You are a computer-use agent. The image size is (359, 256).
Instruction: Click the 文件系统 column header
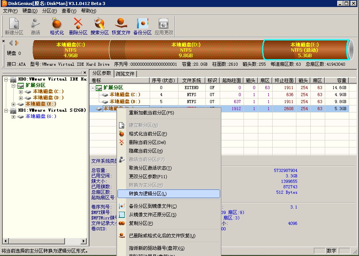tap(192, 81)
